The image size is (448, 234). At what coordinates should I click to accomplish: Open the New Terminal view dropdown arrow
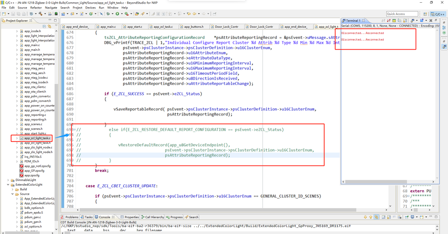[426, 21]
